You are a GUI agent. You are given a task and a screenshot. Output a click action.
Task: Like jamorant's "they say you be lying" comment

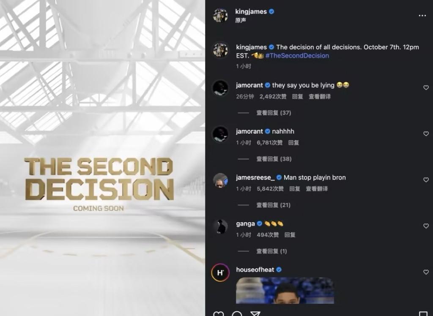point(426,88)
